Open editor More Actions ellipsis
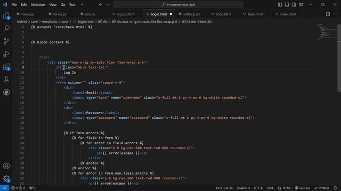This screenshot has width=341, height=191. click(x=335, y=14)
